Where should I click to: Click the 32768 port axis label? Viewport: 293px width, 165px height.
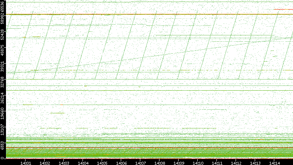coord(2,82)
